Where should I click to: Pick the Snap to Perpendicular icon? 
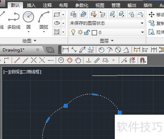pos(89,60)
